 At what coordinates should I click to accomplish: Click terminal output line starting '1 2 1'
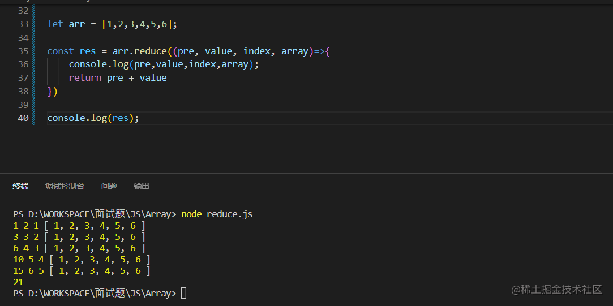79,226
